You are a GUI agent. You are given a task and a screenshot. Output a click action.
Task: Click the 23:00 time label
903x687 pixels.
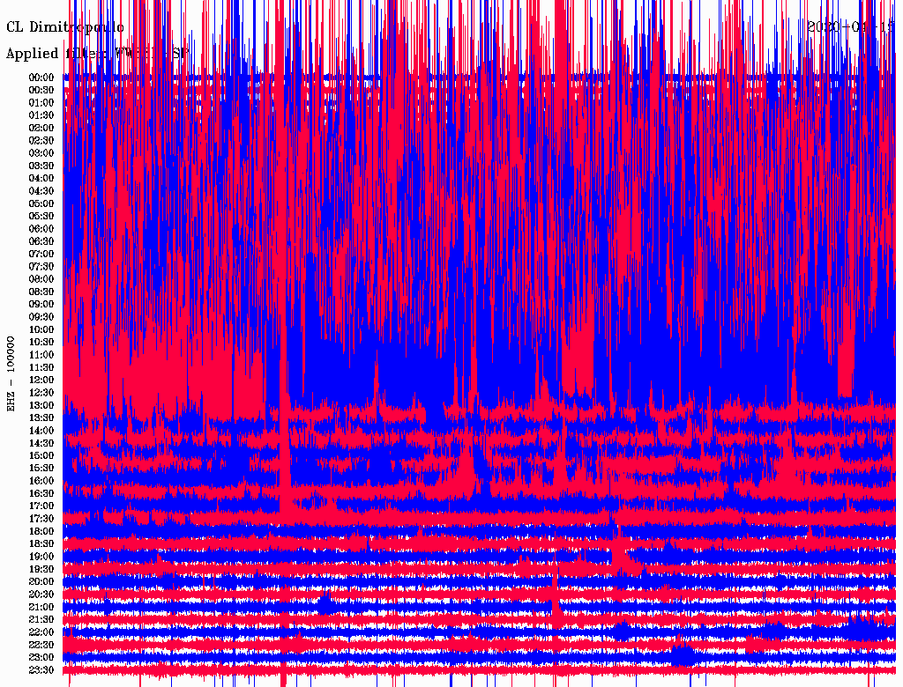click(x=41, y=657)
